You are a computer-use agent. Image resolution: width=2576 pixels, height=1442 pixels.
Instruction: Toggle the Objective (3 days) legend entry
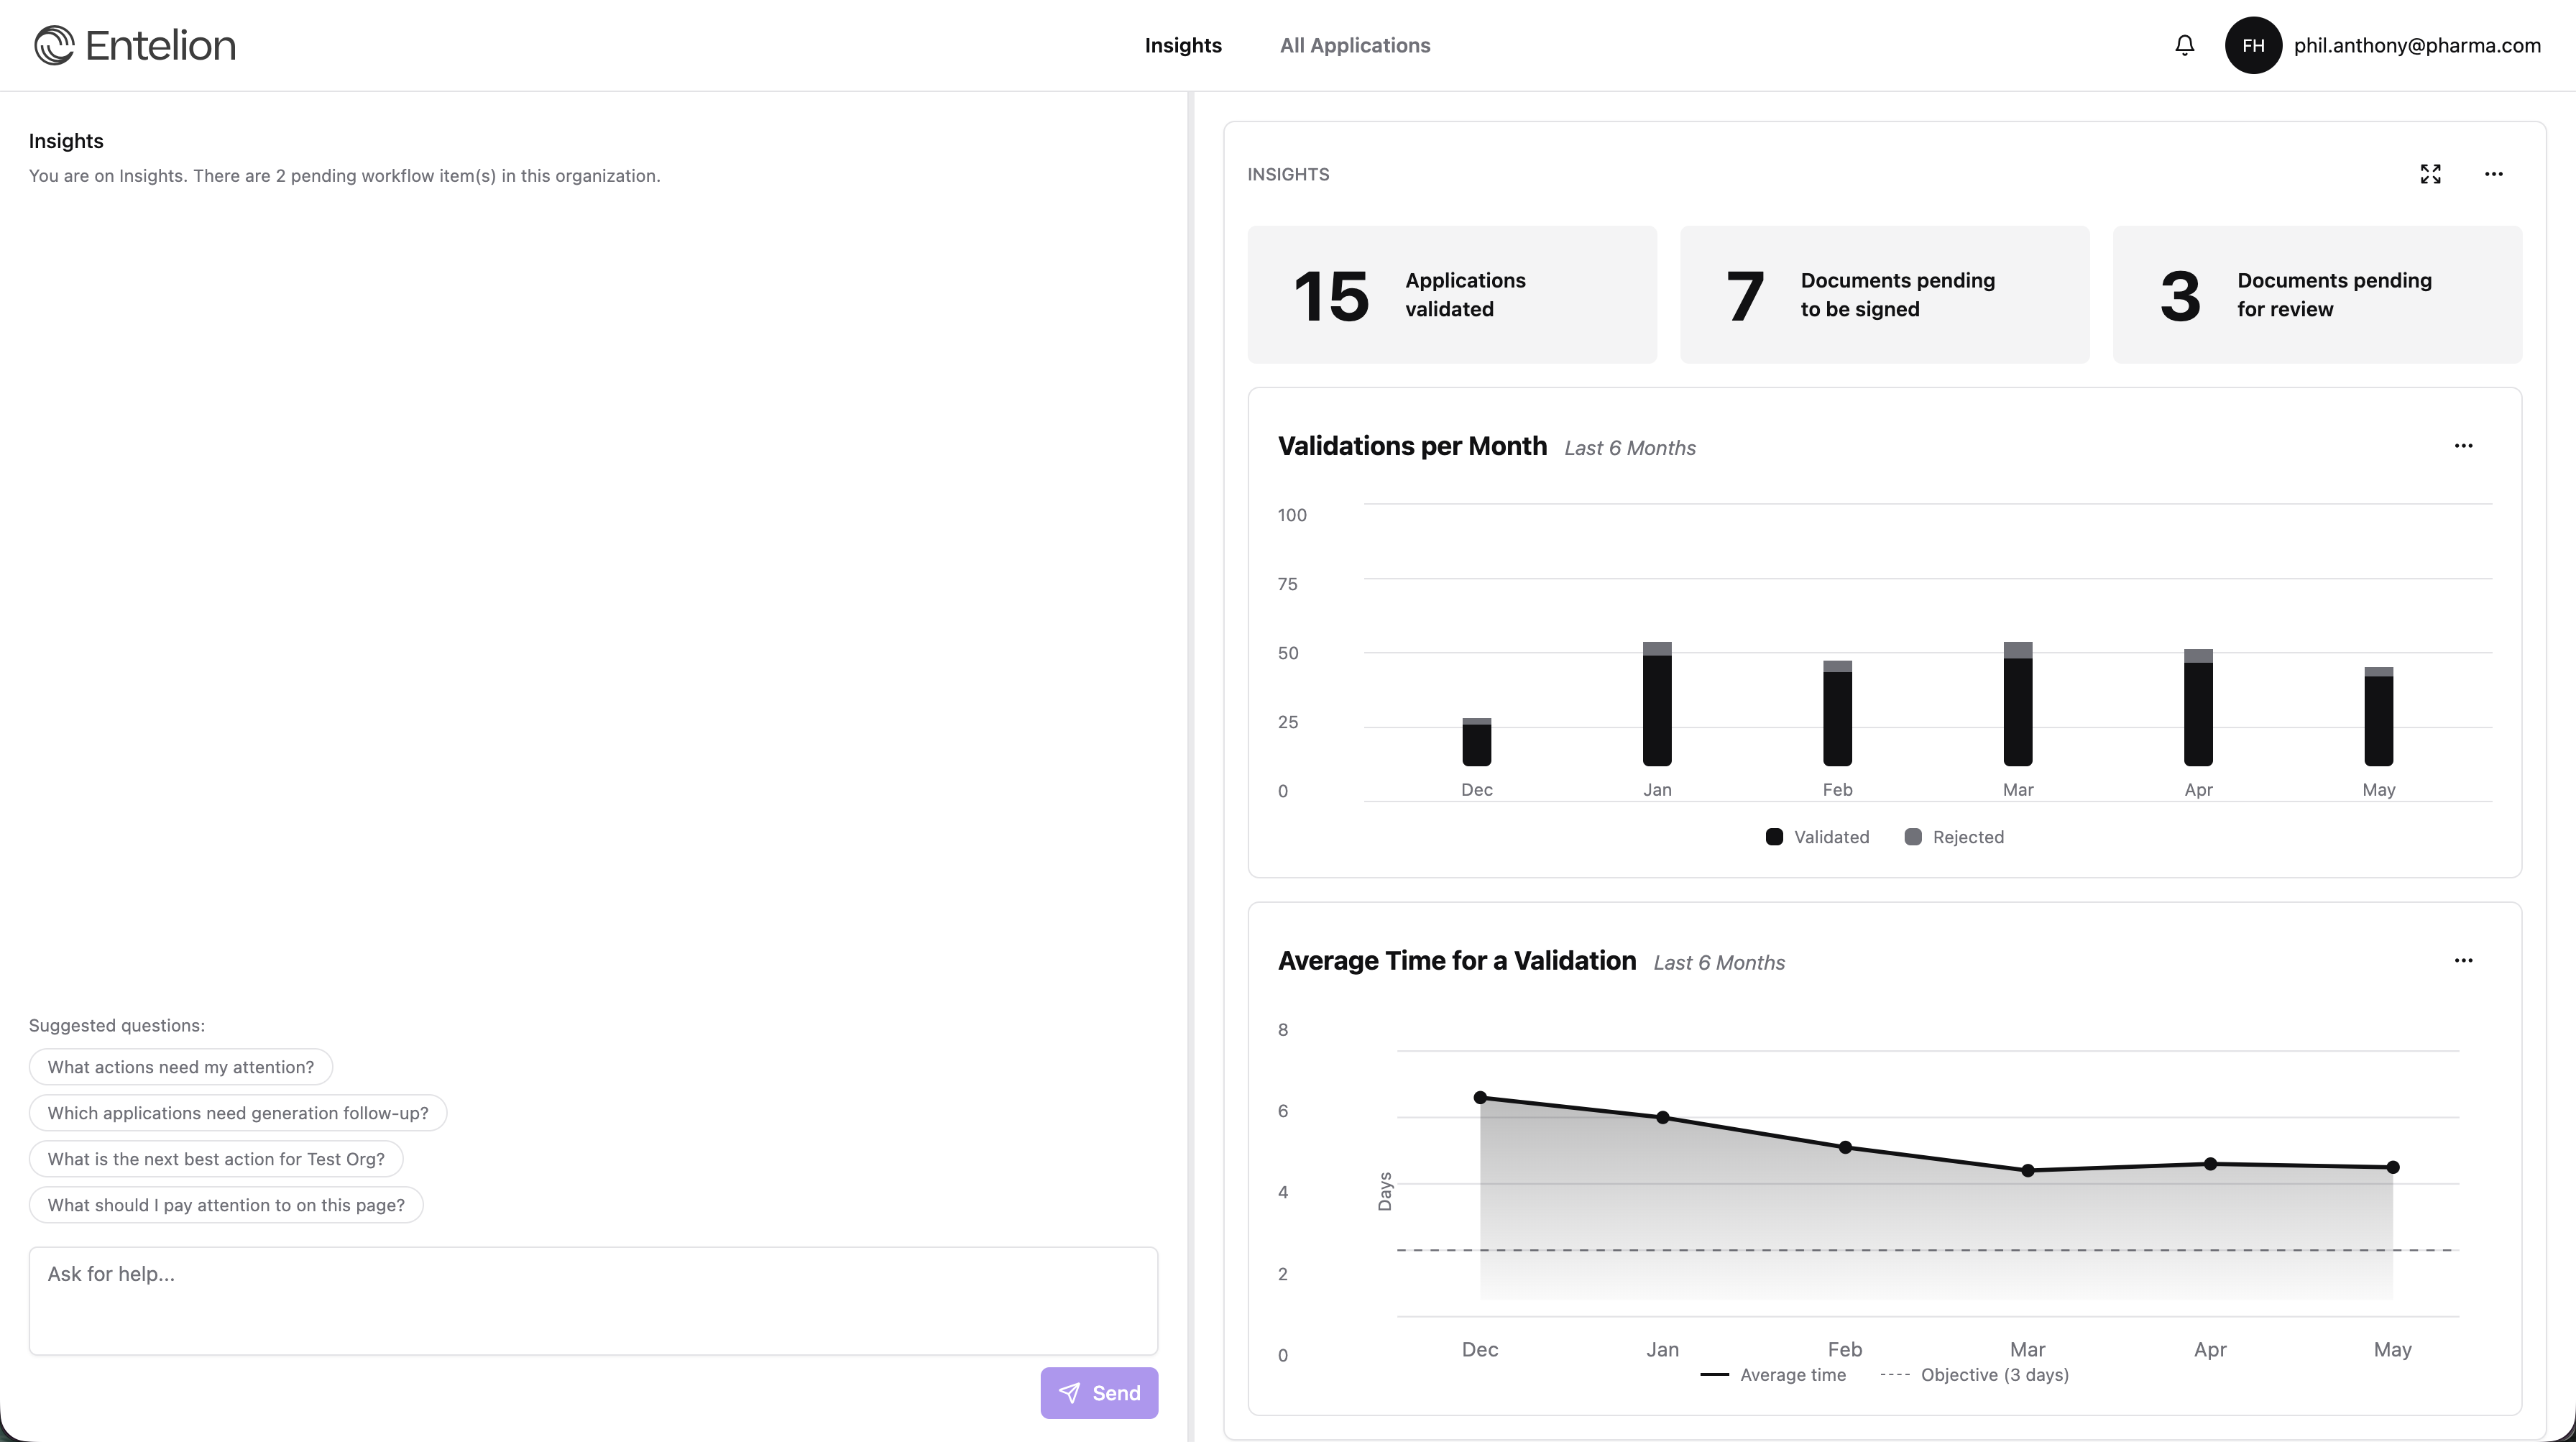[1974, 1375]
